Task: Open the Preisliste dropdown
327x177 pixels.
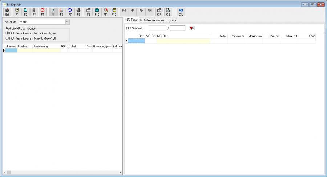Action: tap(67, 22)
